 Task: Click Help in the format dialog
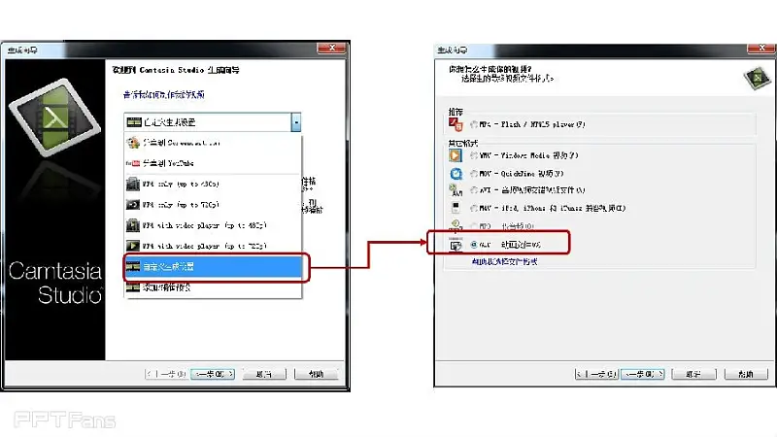746,374
